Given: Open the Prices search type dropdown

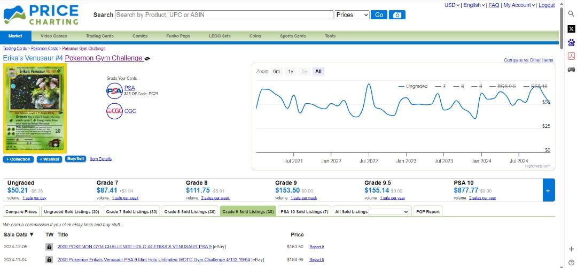Looking at the screenshot, I should (352, 15).
